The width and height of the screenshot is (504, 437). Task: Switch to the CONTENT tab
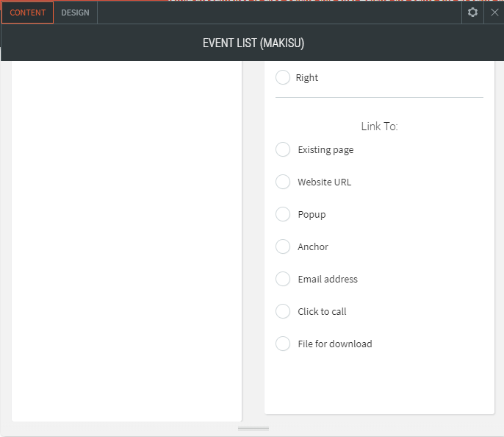click(x=28, y=13)
